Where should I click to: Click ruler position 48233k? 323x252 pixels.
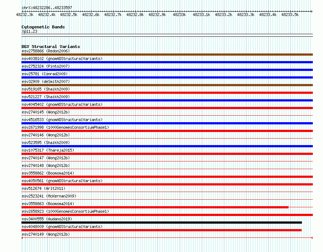click(x=179, y=15)
